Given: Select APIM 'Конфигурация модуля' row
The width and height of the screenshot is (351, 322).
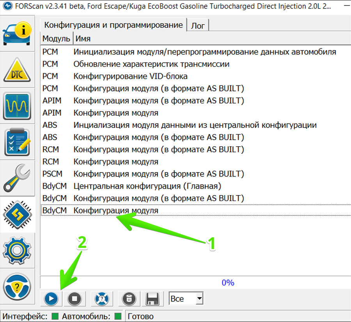Looking at the screenshot, I should coord(196,113).
